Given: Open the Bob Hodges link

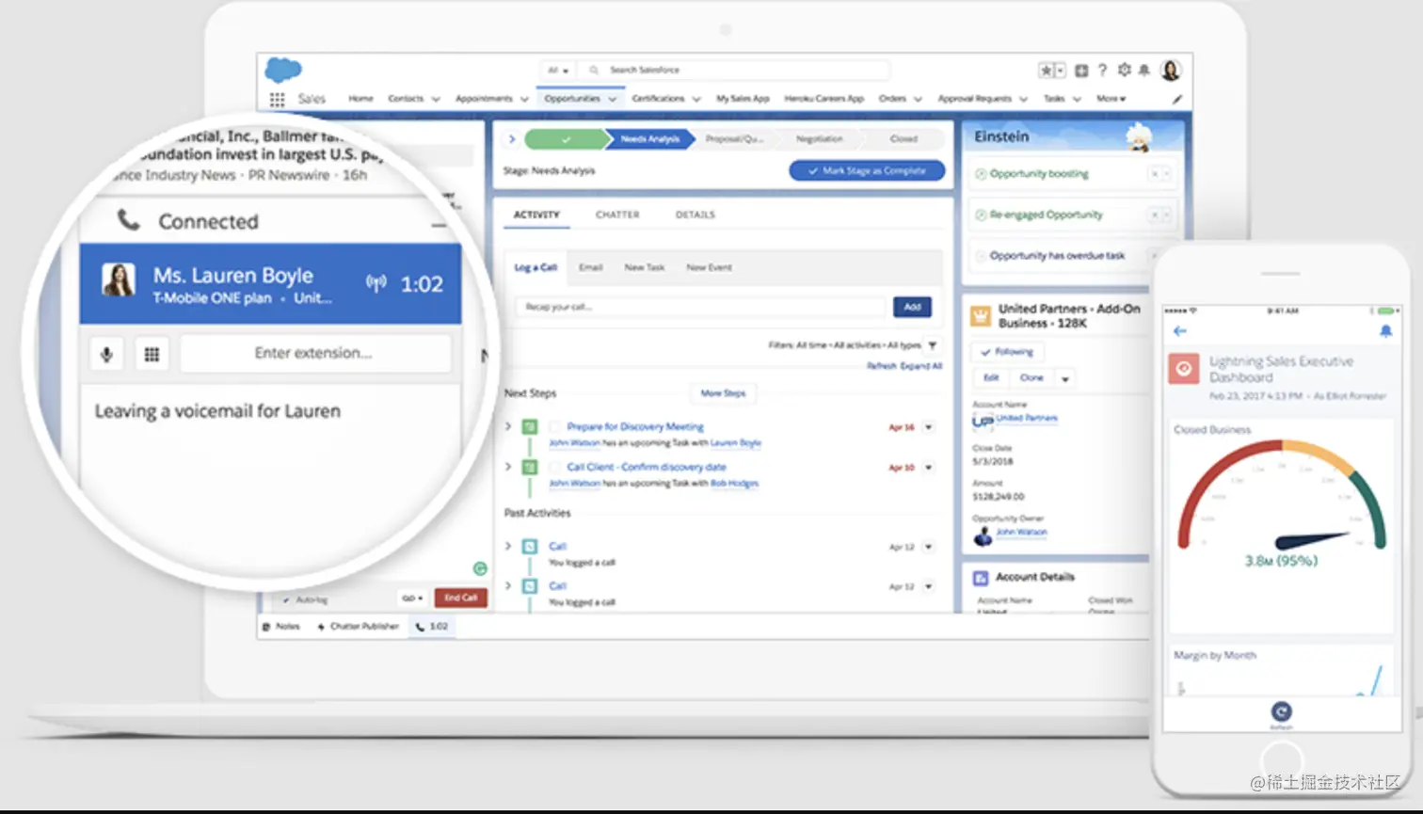Looking at the screenshot, I should 734,484.
